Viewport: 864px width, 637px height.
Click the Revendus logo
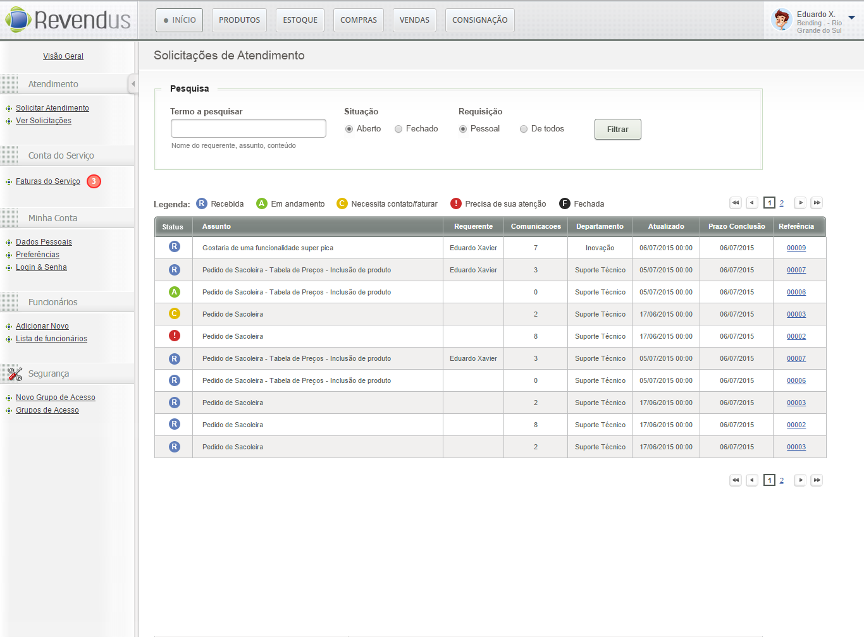[x=68, y=20]
